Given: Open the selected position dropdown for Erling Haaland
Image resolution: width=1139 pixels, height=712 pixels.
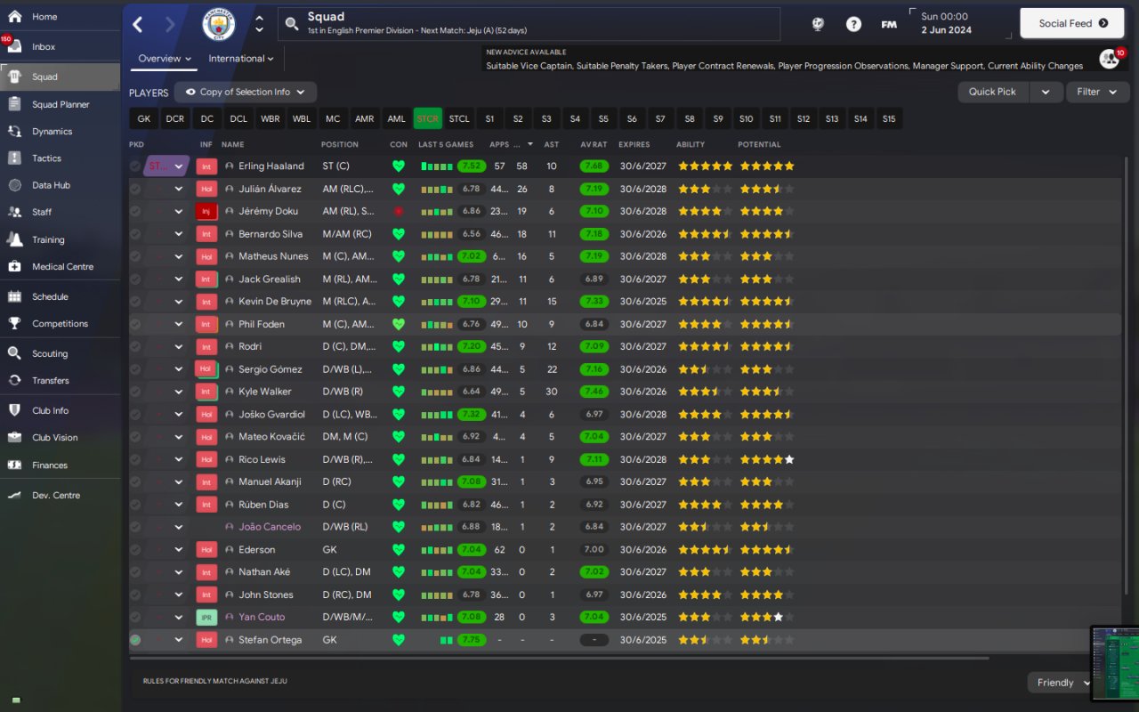Looking at the screenshot, I should click(x=166, y=166).
